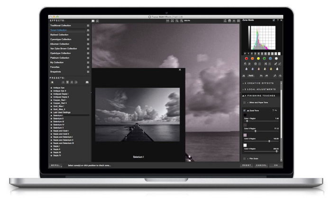332x204 pixels.
Task: Click the Menu button at bottom left
Action: click(56, 165)
